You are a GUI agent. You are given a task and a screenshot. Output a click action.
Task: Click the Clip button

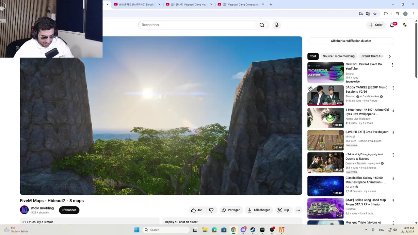(x=283, y=210)
